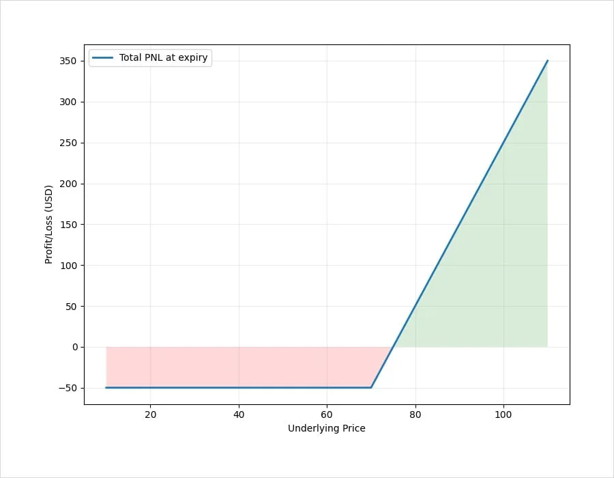
Task: Click the 40 x-axis tick label
Action: point(239,414)
